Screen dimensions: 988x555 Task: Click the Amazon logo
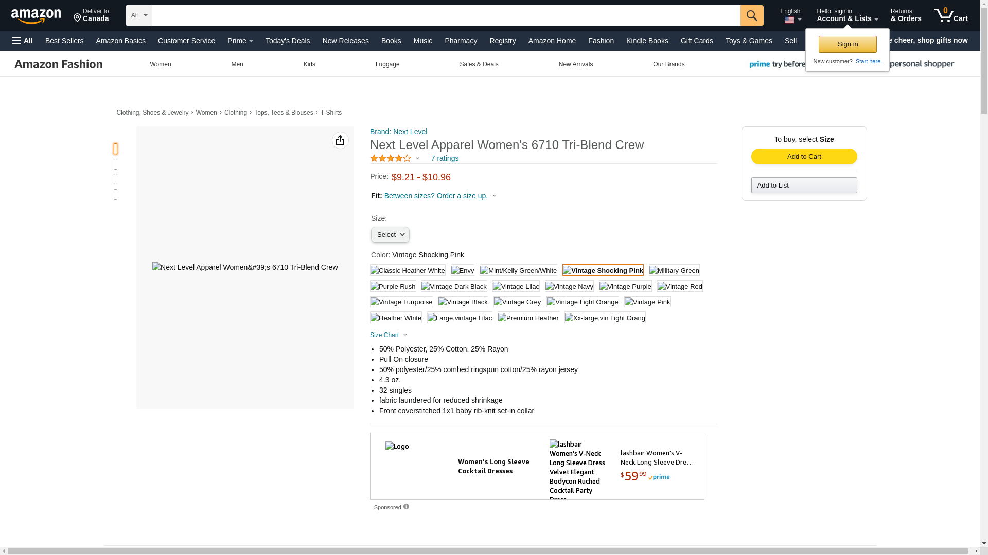click(x=36, y=16)
